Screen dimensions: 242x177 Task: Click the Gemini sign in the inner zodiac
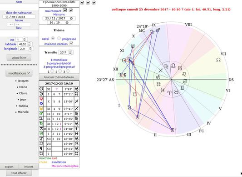tap(182, 88)
